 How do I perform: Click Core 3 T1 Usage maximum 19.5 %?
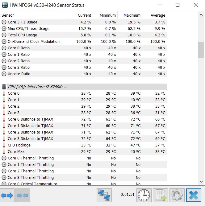click(x=134, y=22)
